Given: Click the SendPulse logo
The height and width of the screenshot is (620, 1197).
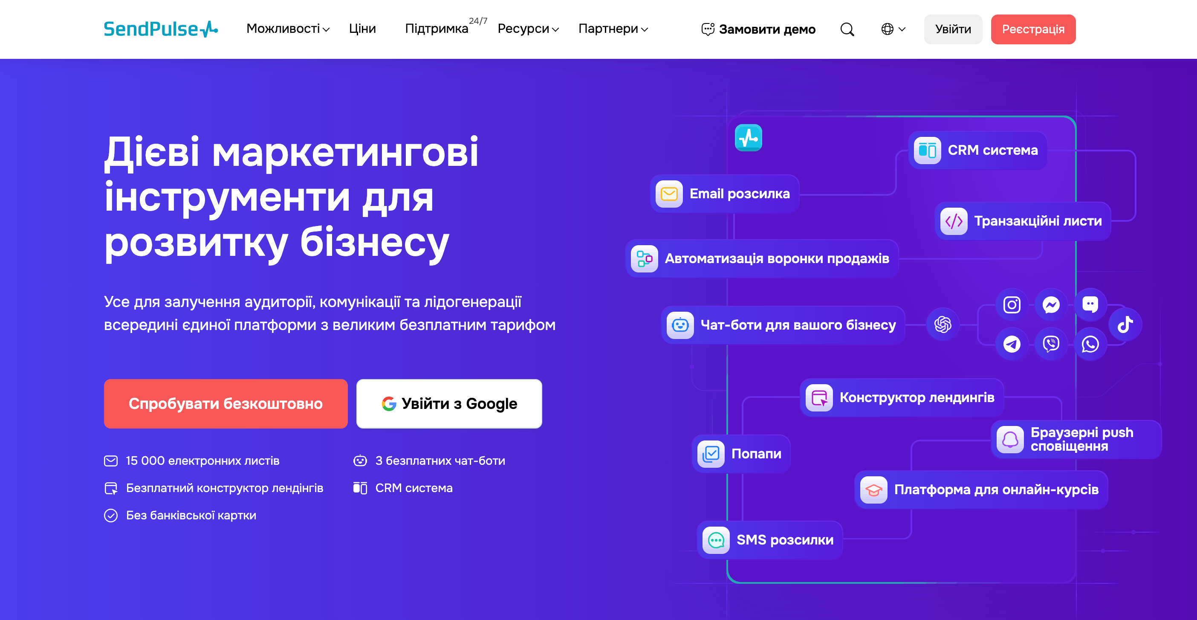Looking at the screenshot, I should (x=160, y=29).
